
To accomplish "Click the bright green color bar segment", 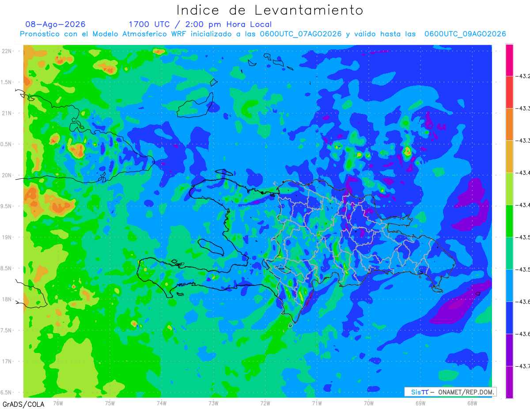I will point(509,221).
